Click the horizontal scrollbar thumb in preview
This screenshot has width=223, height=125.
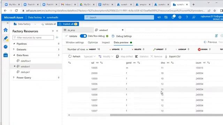167,115
